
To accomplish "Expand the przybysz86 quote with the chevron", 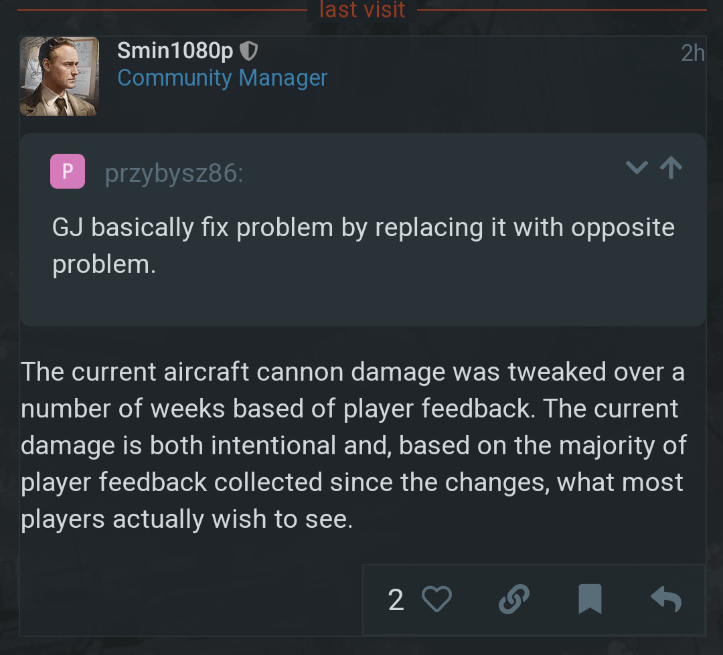I will coord(637,168).
